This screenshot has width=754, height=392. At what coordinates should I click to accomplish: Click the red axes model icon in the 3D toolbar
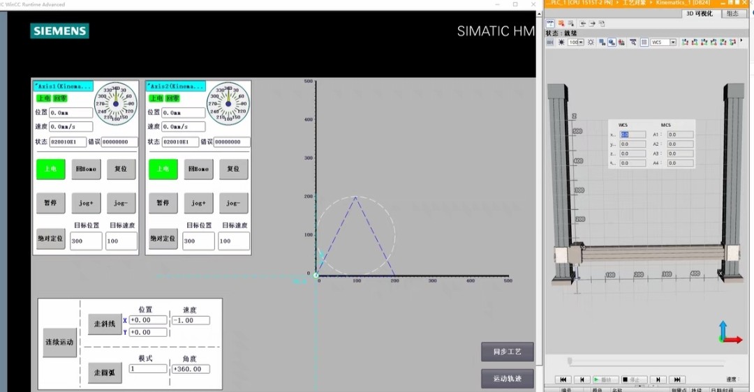click(x=622, y=43)
